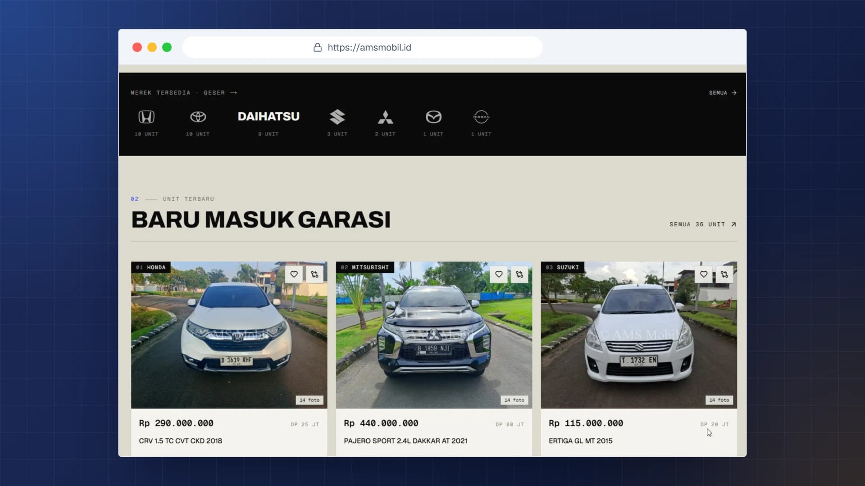Screen dimensions: 865x486
Task: Click the 02 MITSUBISHI tag
Action: (365, 267)
